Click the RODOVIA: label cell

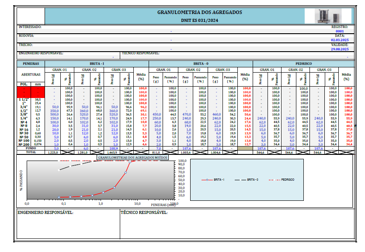tap(26, 35)
